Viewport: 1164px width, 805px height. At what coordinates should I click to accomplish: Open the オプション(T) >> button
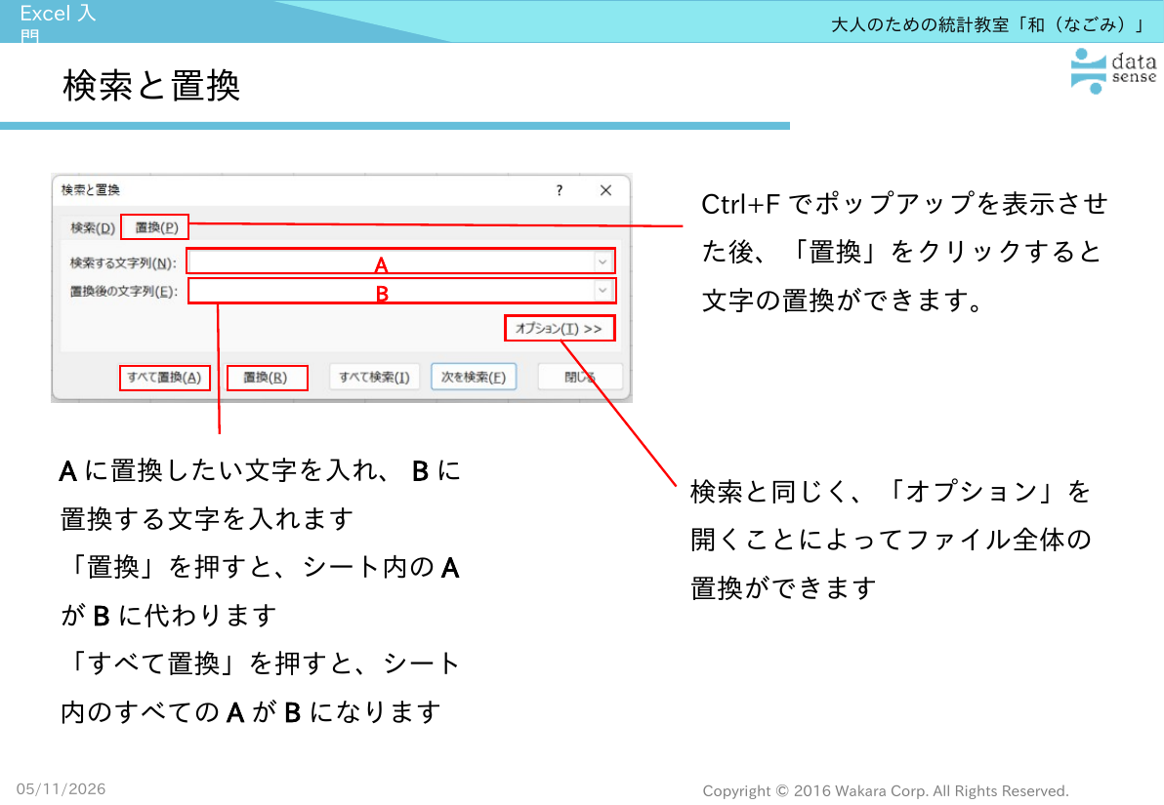tap(559, 328)
